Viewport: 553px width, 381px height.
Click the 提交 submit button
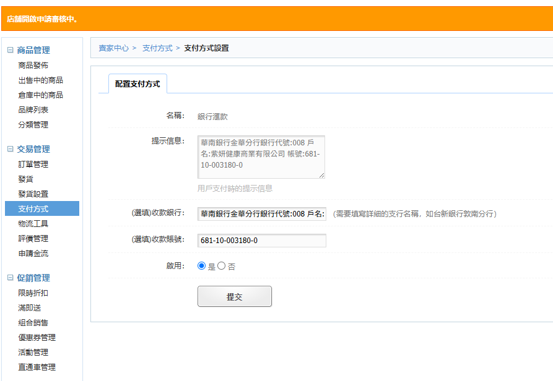[234, 297]
